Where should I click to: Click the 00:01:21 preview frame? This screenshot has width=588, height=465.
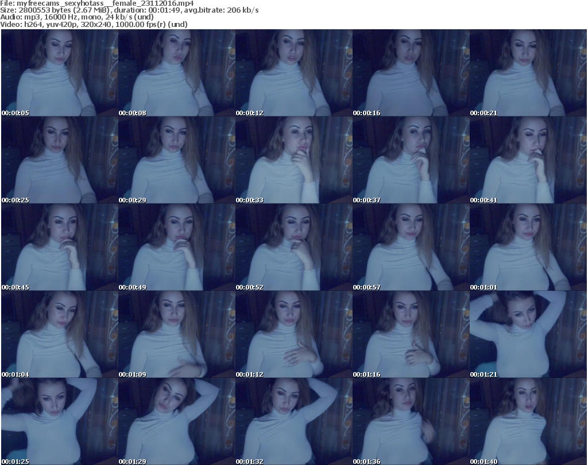(528, 334)
